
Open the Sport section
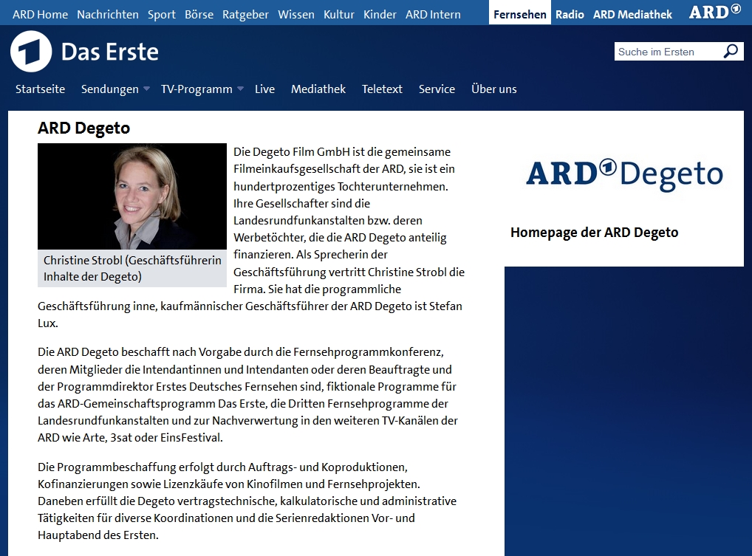pos(162,14)
